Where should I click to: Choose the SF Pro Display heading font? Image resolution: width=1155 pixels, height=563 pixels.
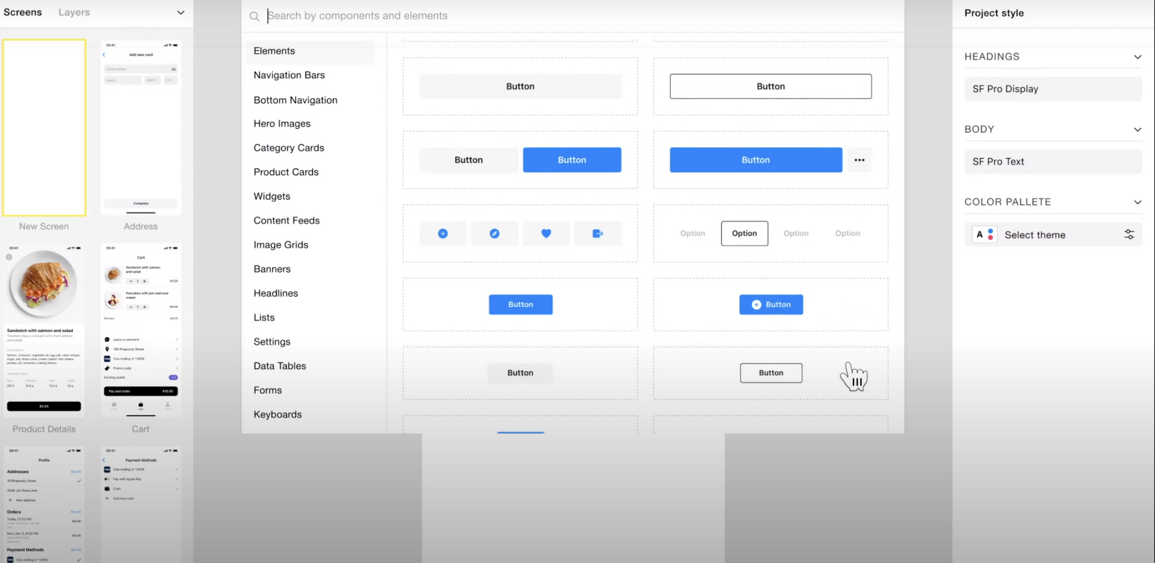click(1052, 89)
